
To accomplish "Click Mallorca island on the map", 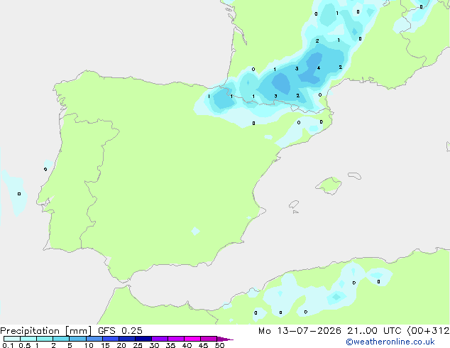I will click(329, 185).
